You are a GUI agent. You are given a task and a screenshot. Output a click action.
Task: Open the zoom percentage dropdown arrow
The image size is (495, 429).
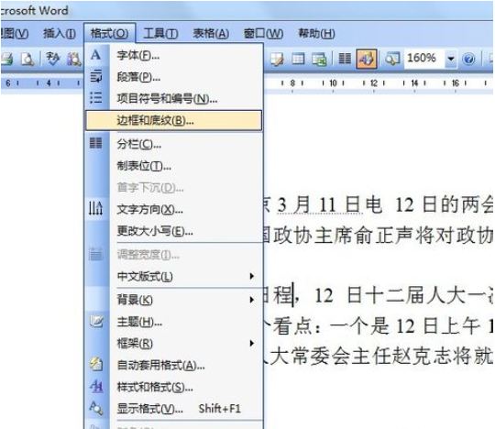pos(450,59)
